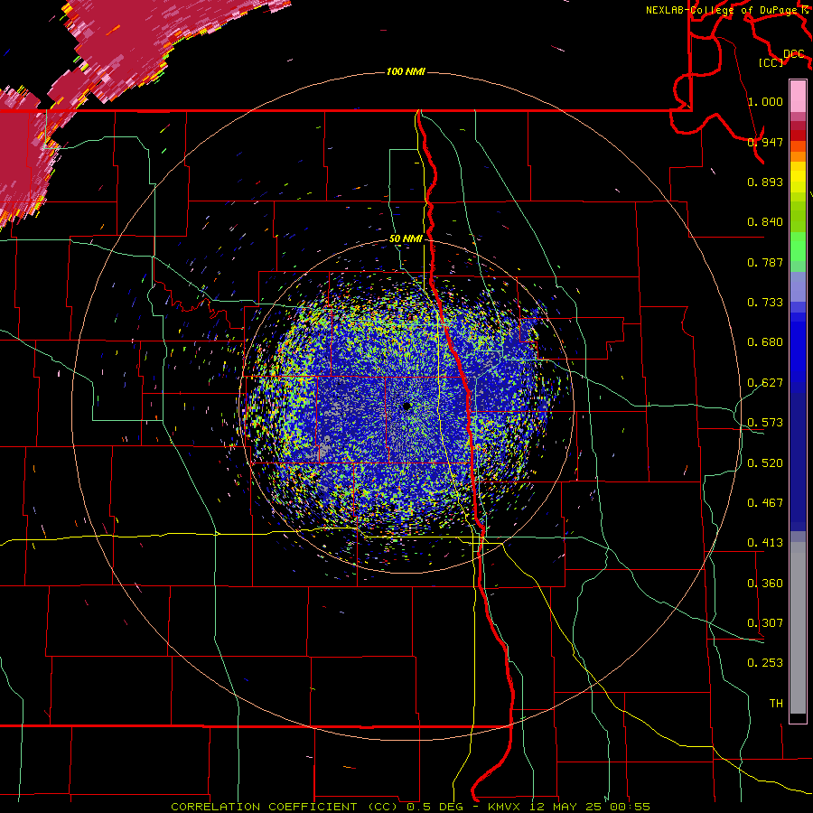Click the 0.733 color scale value
This screenshot has width=813, height=813.
765,303
